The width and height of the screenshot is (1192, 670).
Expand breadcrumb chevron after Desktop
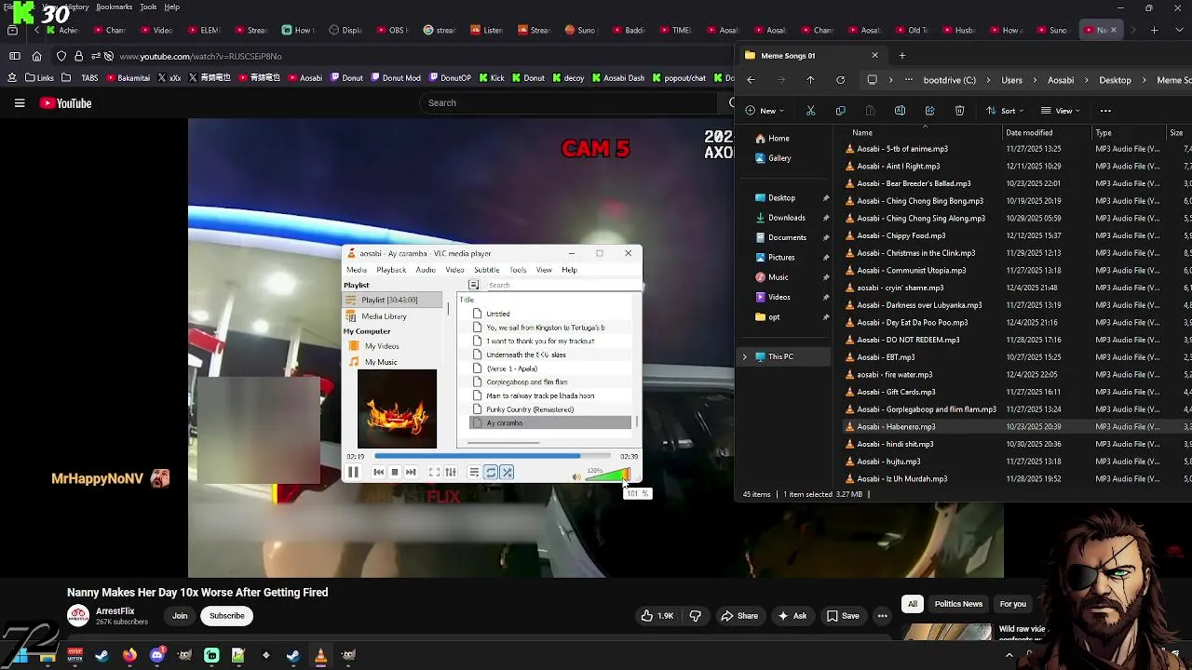pos(1144,80)
